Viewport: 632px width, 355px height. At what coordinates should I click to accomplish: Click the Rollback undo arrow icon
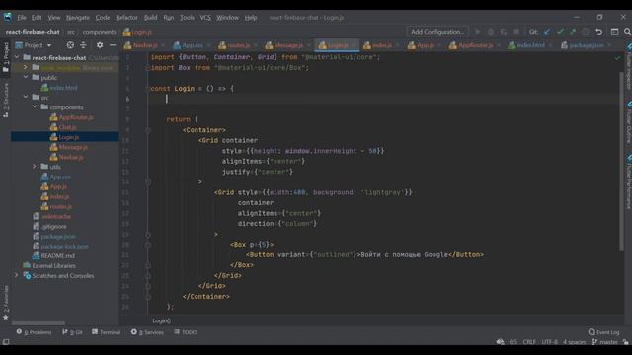point(599,32)
